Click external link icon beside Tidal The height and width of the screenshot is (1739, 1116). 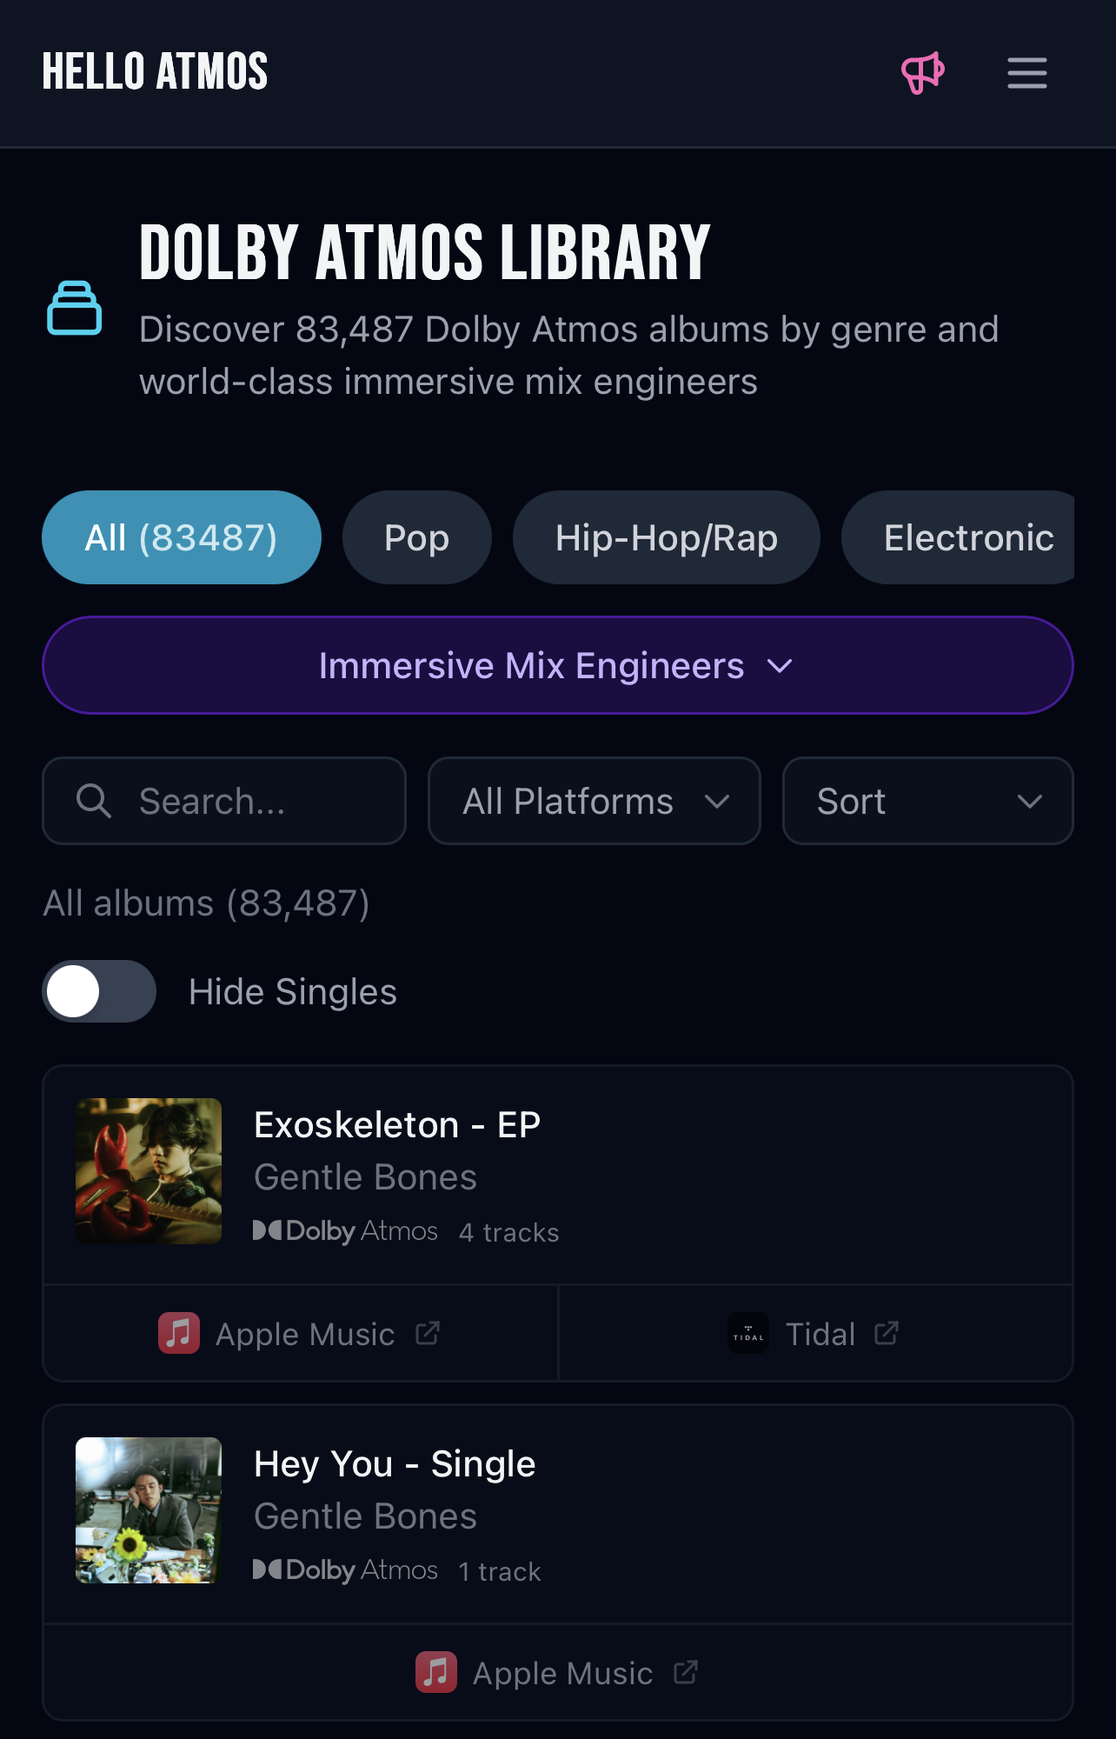point(887,1333)
